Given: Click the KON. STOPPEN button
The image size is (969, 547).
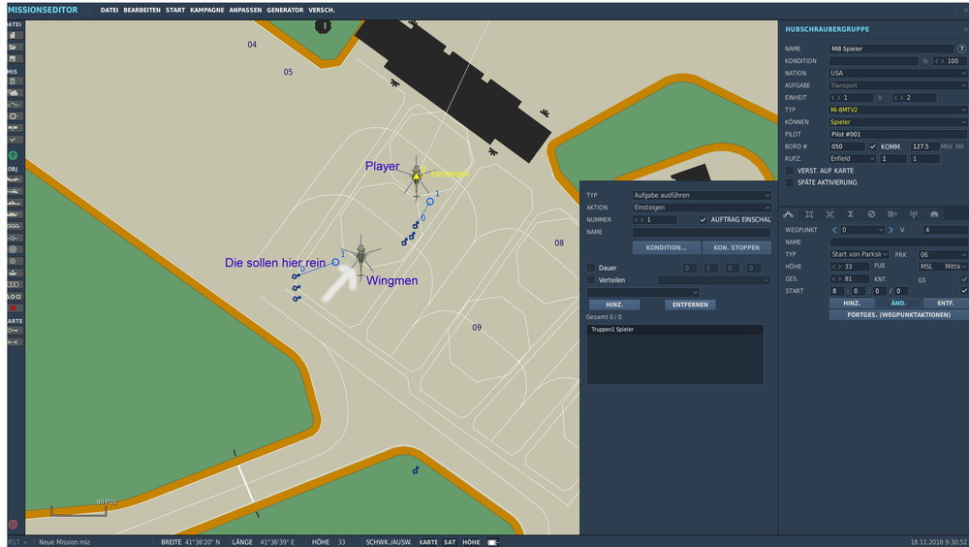Looking at the screenshot, I should (736, 247).
